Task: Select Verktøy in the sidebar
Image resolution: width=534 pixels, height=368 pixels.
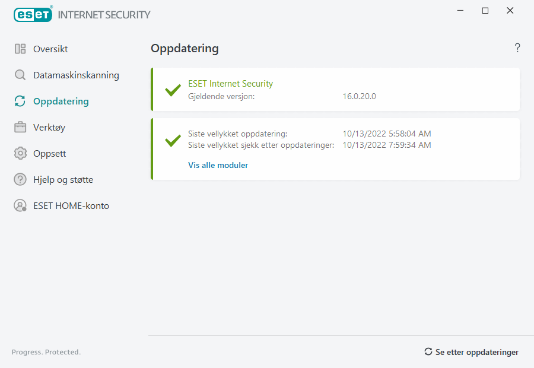Action: (49, 128)
